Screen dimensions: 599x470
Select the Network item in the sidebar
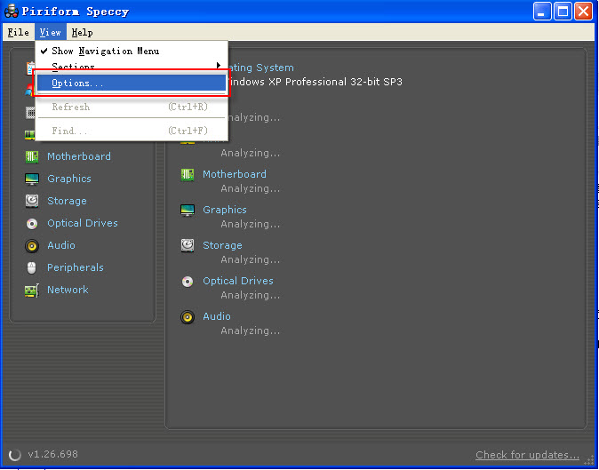point(68,290)
